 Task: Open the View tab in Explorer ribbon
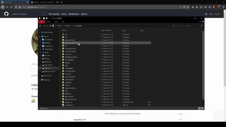click(x=63, y=22)
